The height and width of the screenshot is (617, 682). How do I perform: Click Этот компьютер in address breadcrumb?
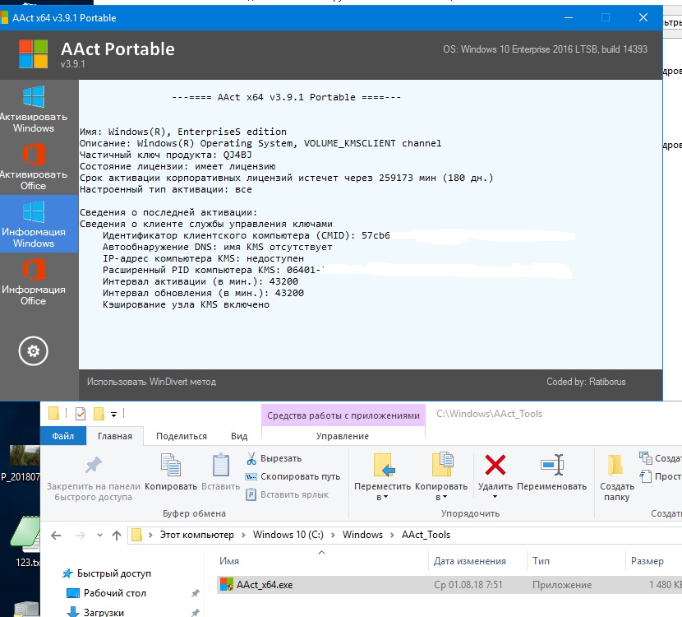[x=196, y=535]
